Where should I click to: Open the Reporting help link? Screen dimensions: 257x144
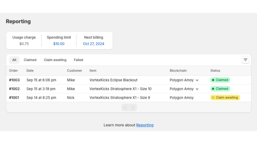coord(145,125)
